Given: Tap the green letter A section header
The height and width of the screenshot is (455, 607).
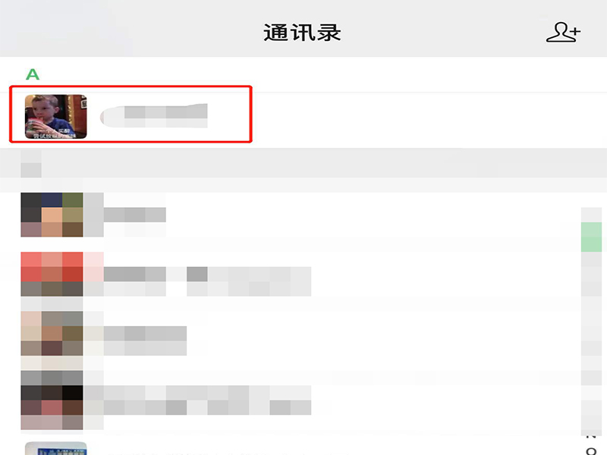Looking at the screenshot, I should pos(33,74).
